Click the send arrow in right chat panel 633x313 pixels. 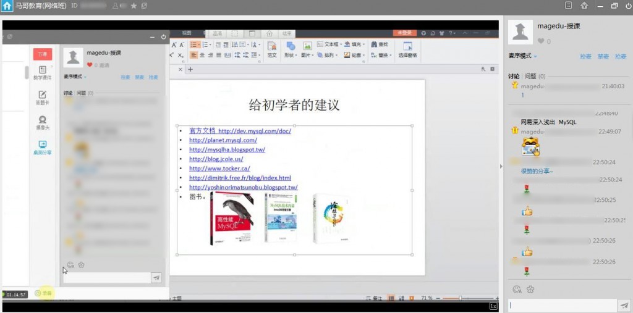624,306
